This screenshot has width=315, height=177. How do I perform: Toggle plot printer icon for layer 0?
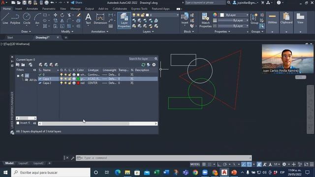tap(74, 74)
